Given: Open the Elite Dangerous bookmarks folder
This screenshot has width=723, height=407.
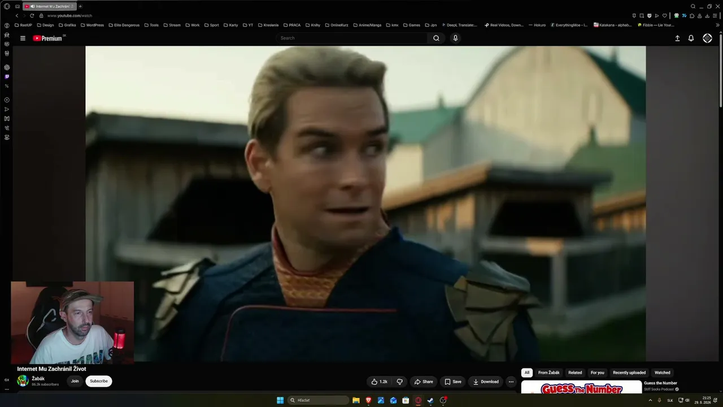Looking at the screenshot, I should [124, 25].
